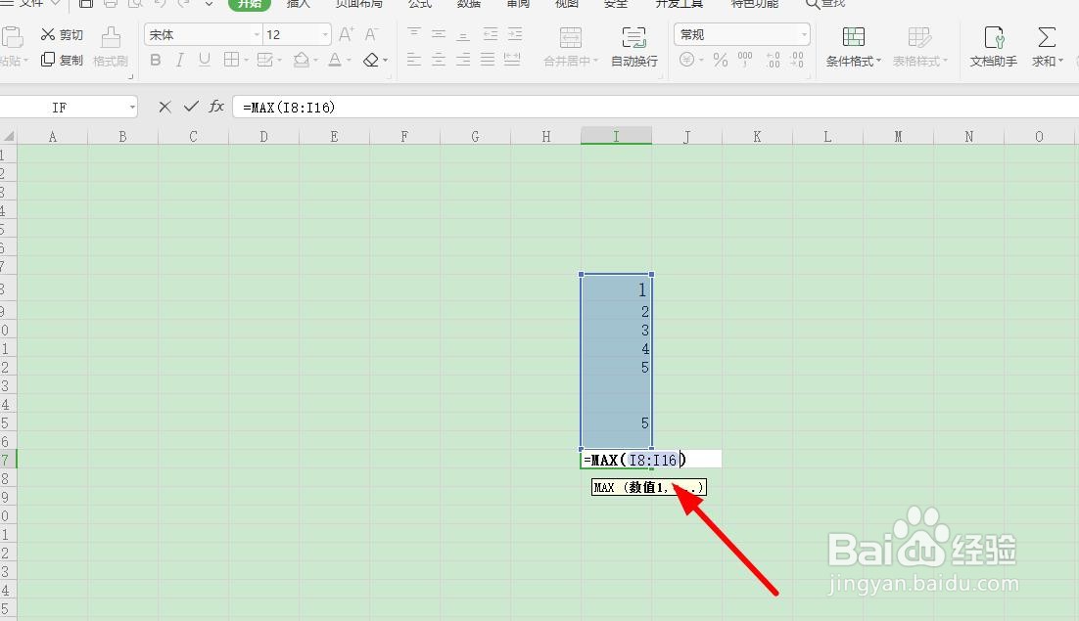Open the font size 12 dropdown
Viewport: 1079px width, 621px height.
(325, 34)
